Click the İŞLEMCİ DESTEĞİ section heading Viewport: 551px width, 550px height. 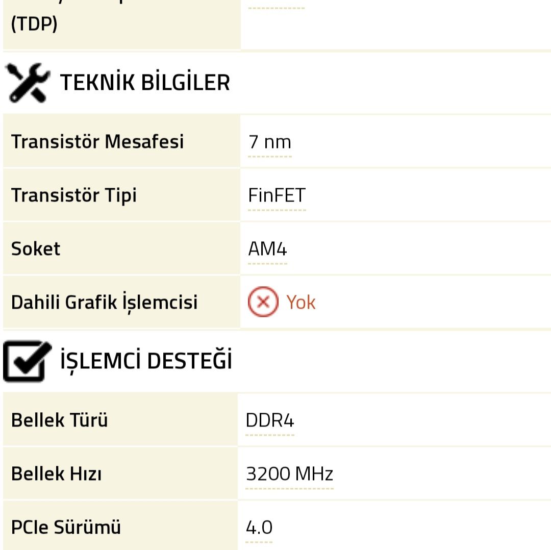tap(146, 361)
